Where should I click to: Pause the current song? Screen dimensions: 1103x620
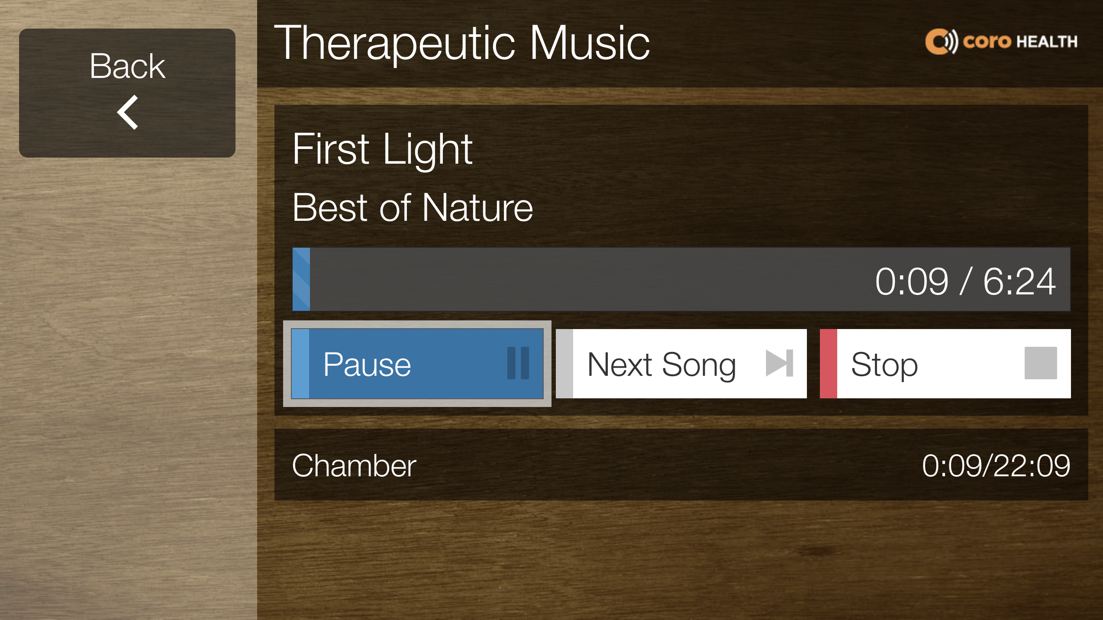click(x=417, y=364)
